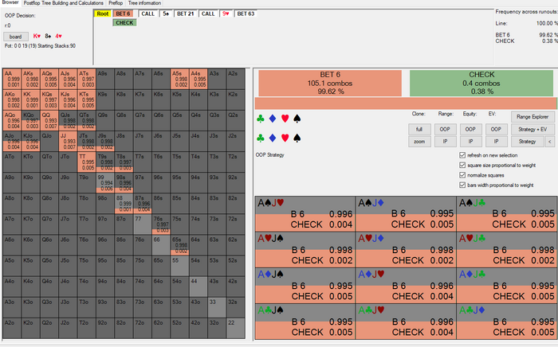
Task: Select the diamond icon in bottom suit row
Action: [272, 138]
